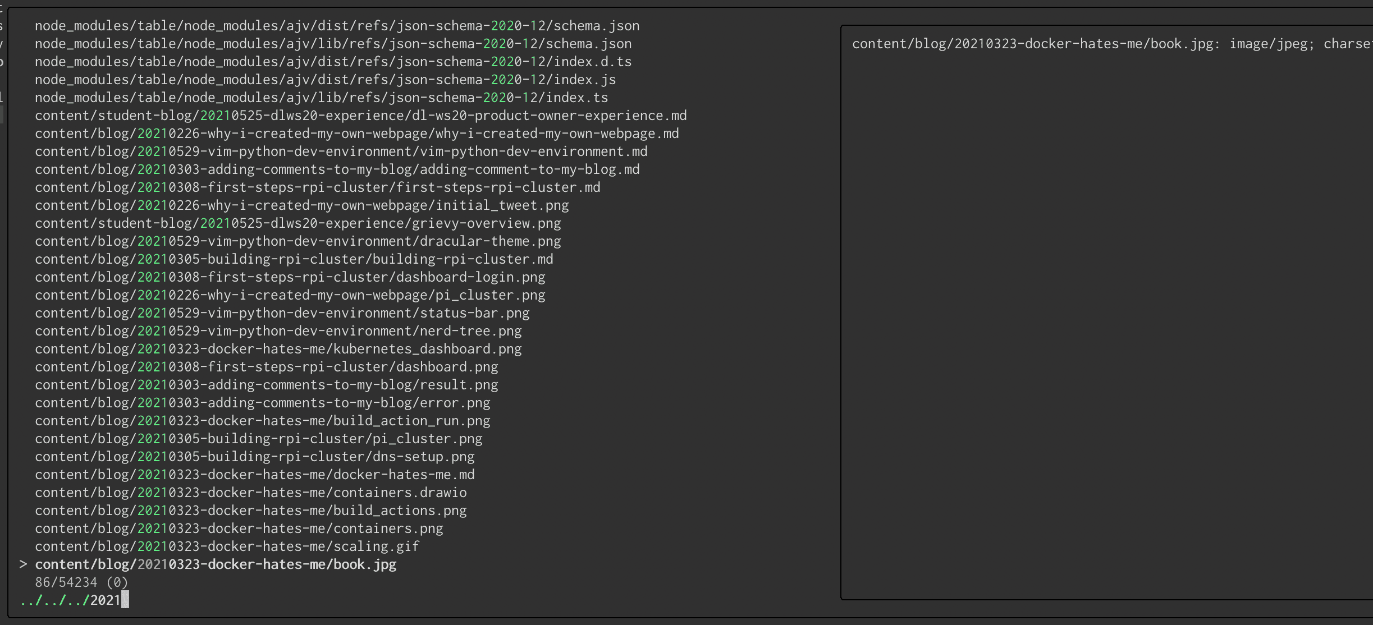The height and width of the screenshot is (625, 1373).
Task: Select status-bar.png result line
Action: 282,313
